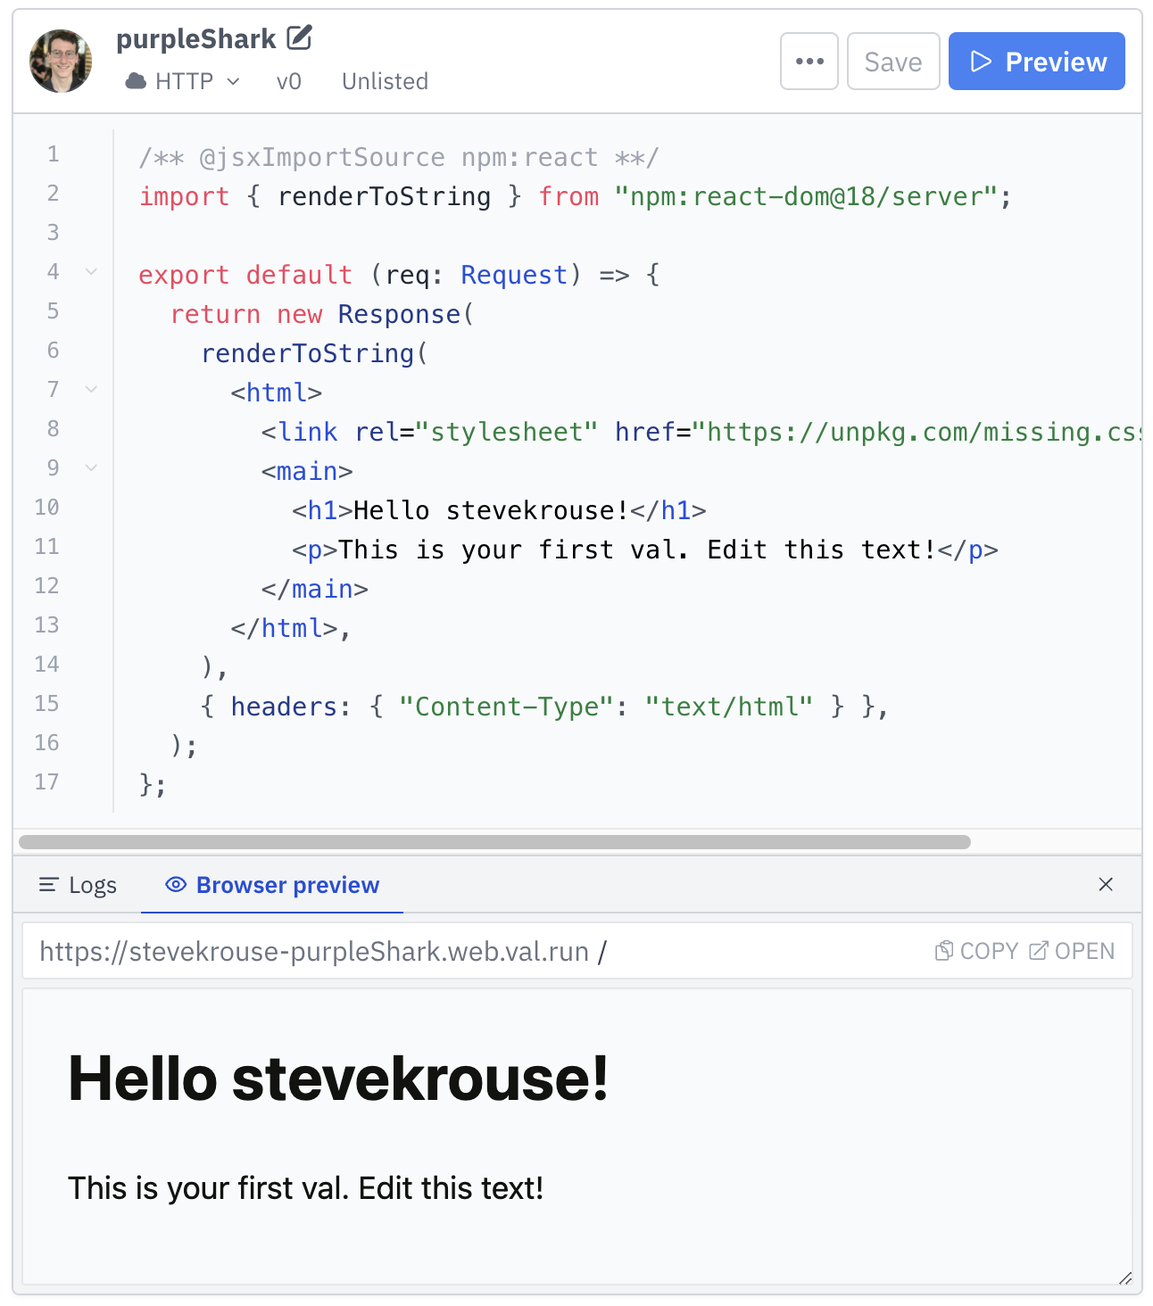Click the Save button

[x=892, y=62]
